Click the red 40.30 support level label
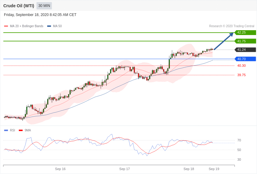 pos(241,66)
